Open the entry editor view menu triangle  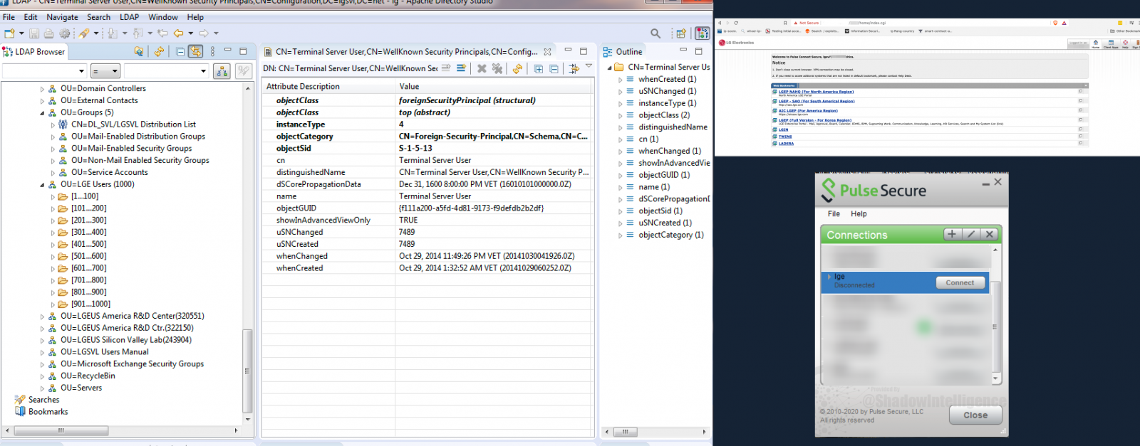click(589, 66)
